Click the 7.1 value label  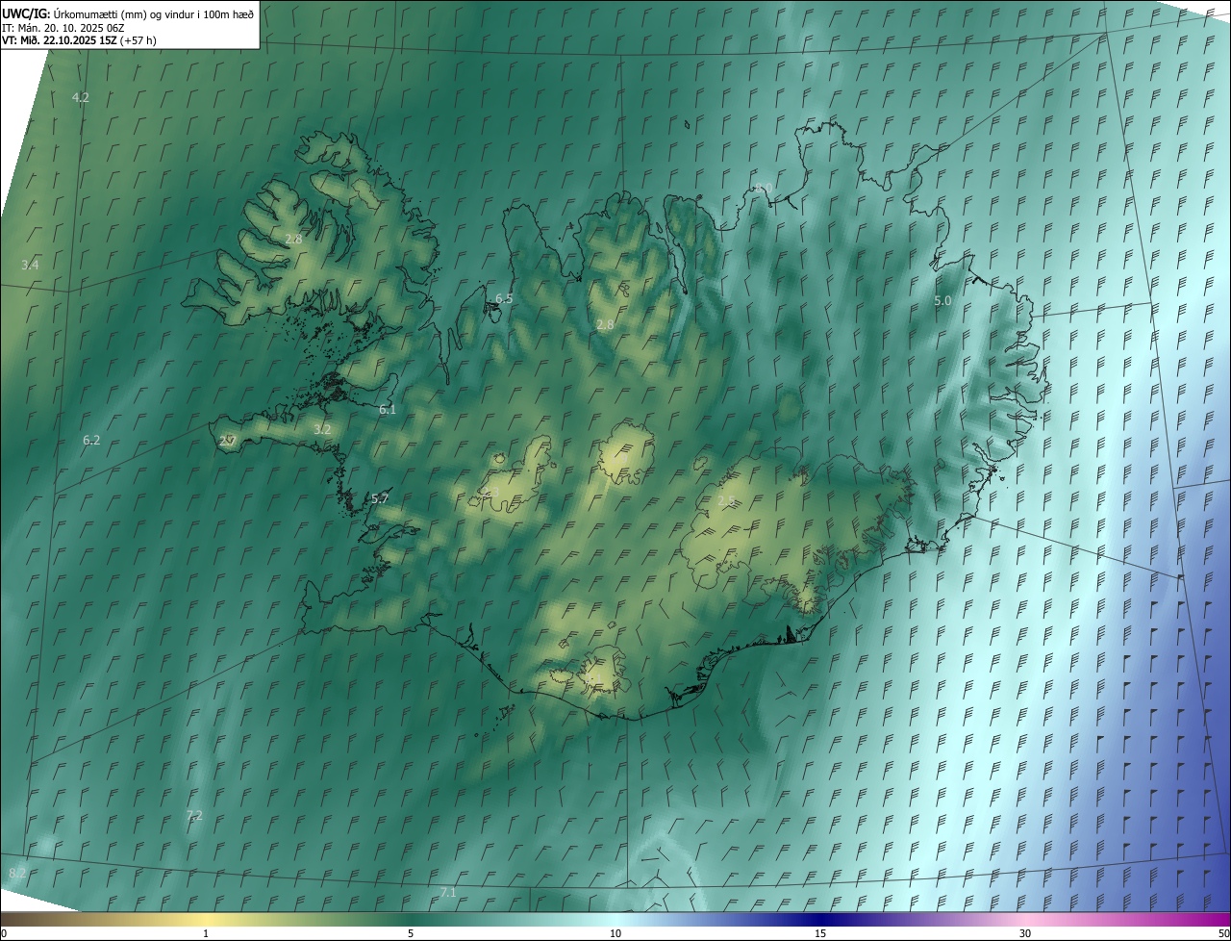tap(448, 894)
